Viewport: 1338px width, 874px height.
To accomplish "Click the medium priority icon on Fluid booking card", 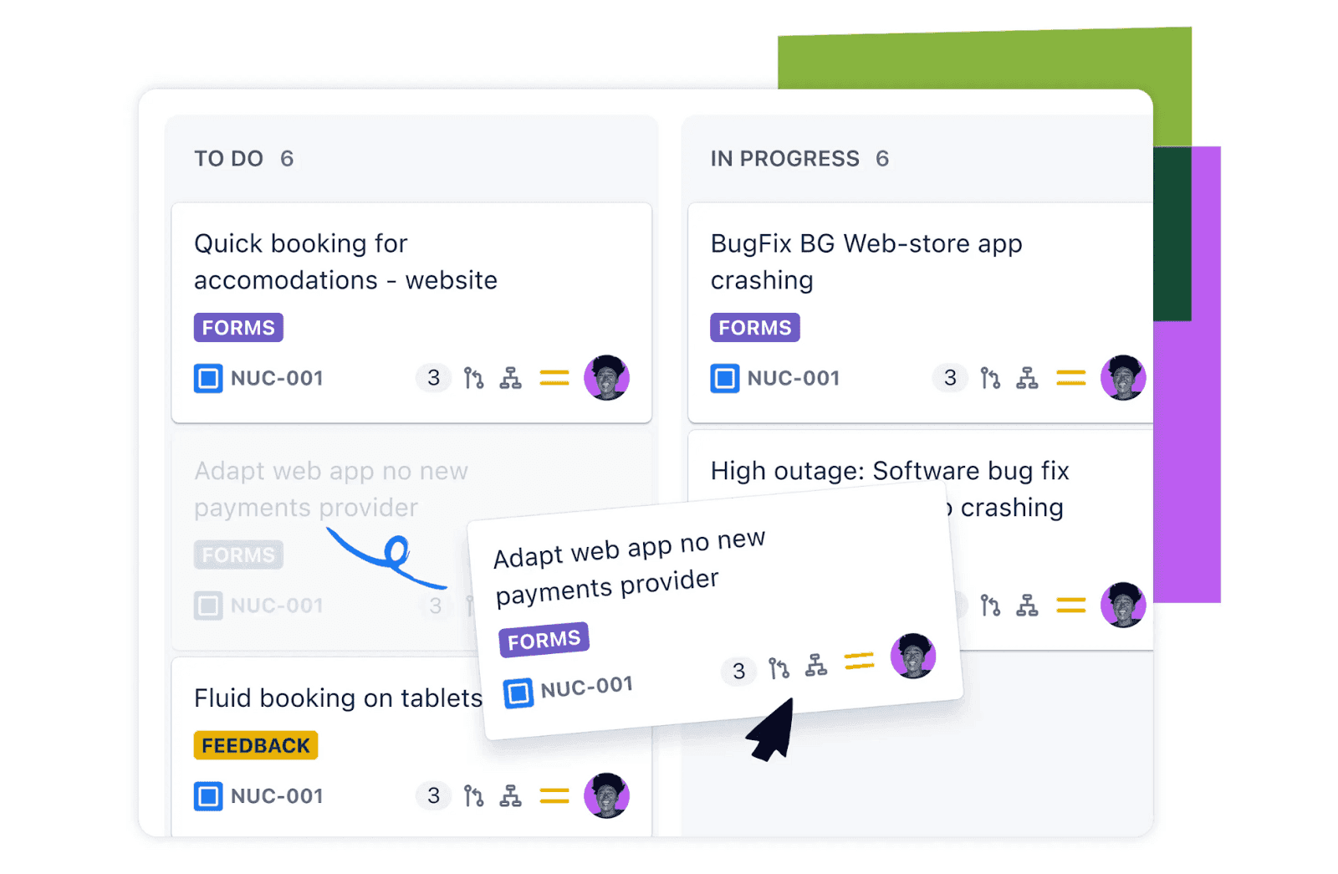I will (554, 795).
